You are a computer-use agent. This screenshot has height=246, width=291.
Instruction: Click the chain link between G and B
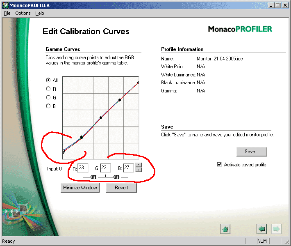click(x=117, y=177)
